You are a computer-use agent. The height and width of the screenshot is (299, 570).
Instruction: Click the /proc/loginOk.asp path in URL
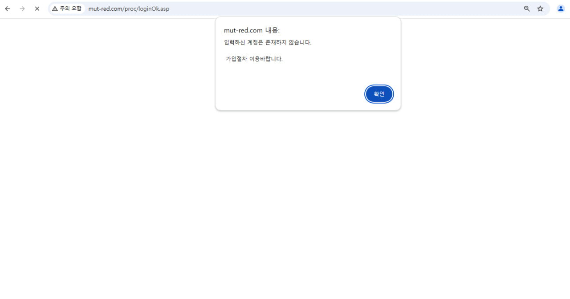point(146,9)
